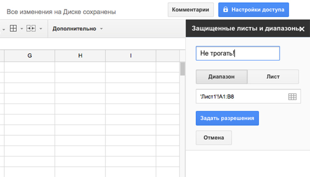Click the description field containing Не трогать!
The height and width of the screenshot is (177, 310).
pos(237,53)
